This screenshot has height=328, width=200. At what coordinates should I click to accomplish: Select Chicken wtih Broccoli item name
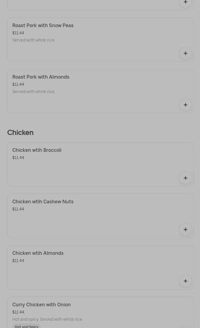click(37, 150)
